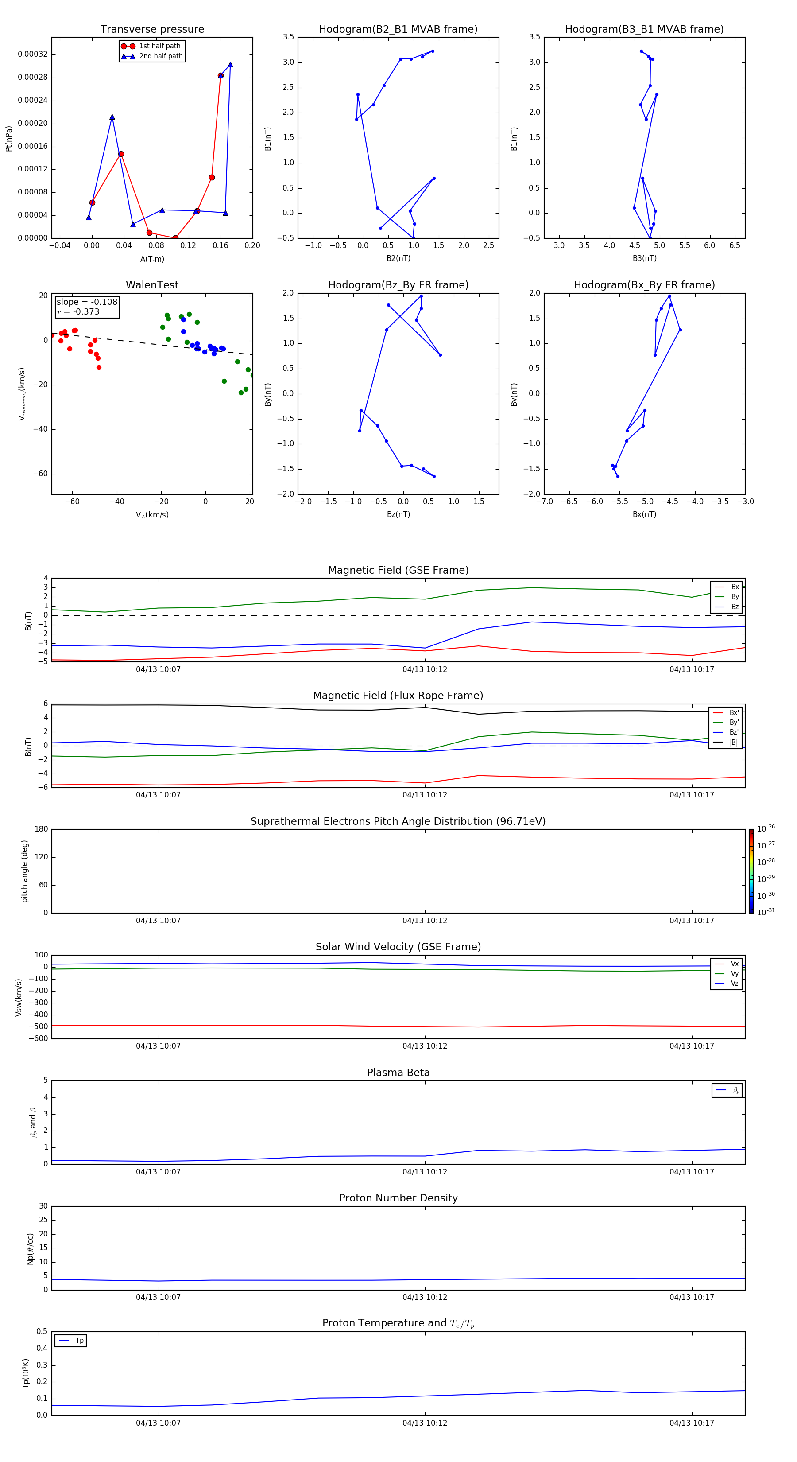Click the "Hodogram(Bx_By FR frame)" title
The height and width of the screenshot is (1462, 797).
(x=644, y=285)
